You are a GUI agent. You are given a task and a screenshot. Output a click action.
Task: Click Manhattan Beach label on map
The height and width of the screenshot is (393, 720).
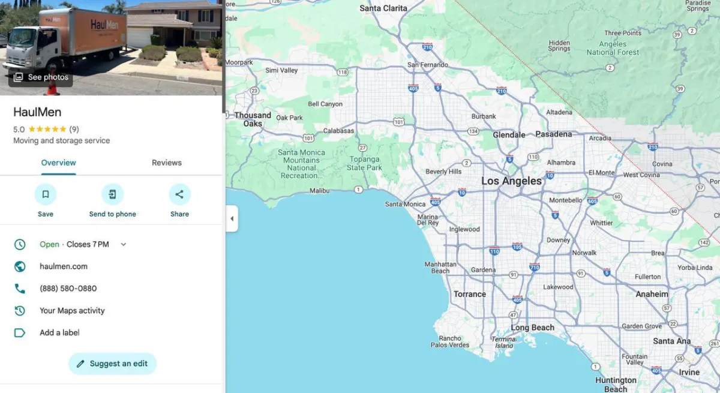pos(440,268)
